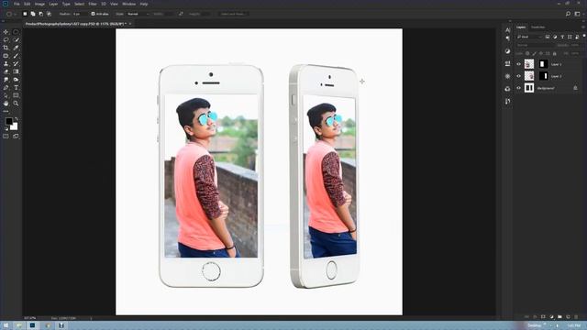587x330 pixels.
Task: Select the Brush tool
Action: 16,56
